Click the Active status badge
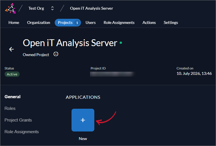216x146 pixels. tap(12, 74)
